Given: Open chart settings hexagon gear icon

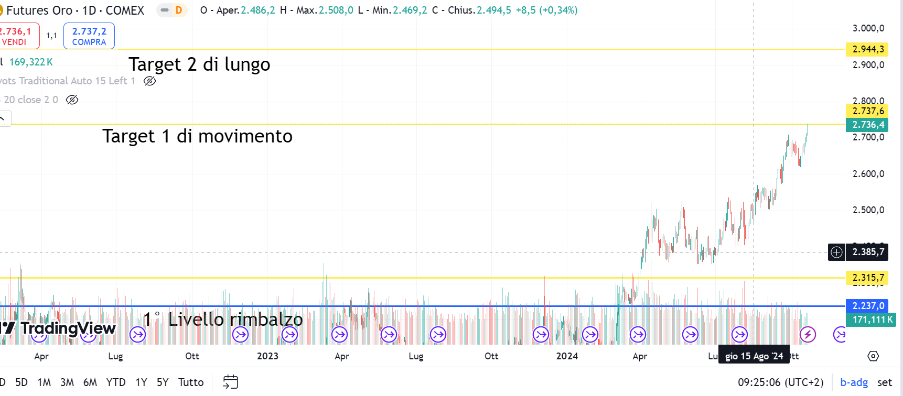Looking at the screenshot, I should 873,356.
